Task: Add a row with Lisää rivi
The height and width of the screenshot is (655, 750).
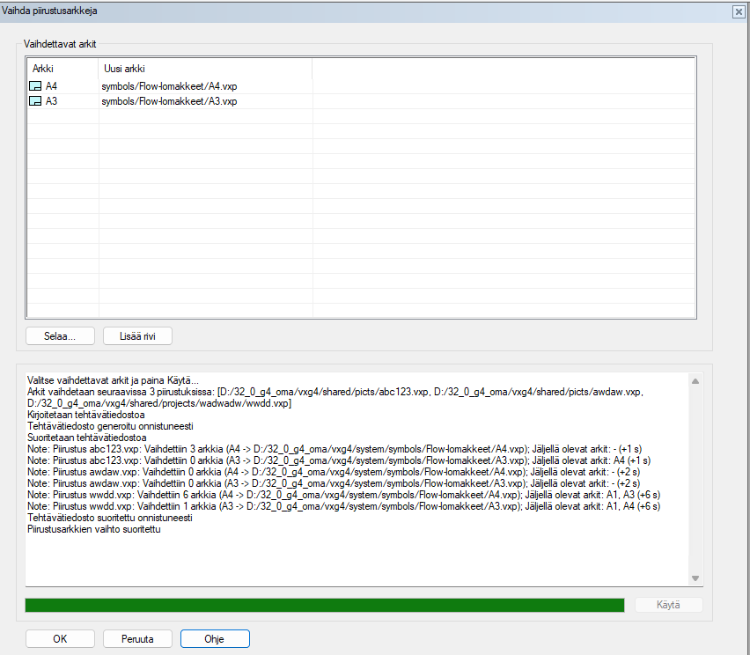Action: (x=137, y=336)
